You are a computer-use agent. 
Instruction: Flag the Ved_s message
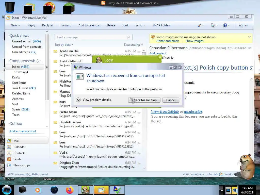point(139,154)
